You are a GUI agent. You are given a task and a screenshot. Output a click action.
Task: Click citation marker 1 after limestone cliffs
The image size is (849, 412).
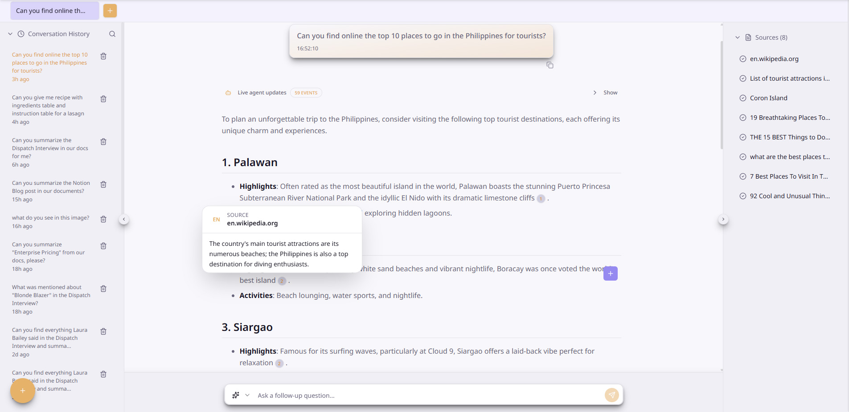(x=541, y=199)
